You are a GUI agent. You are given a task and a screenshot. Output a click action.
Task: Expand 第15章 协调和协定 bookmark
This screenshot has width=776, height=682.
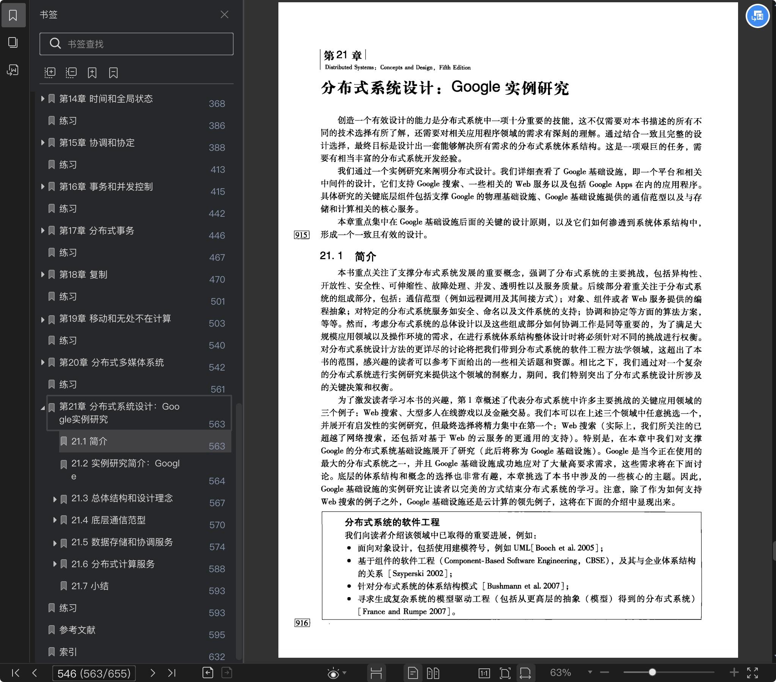pyautogui.click(x=42, y=142)
